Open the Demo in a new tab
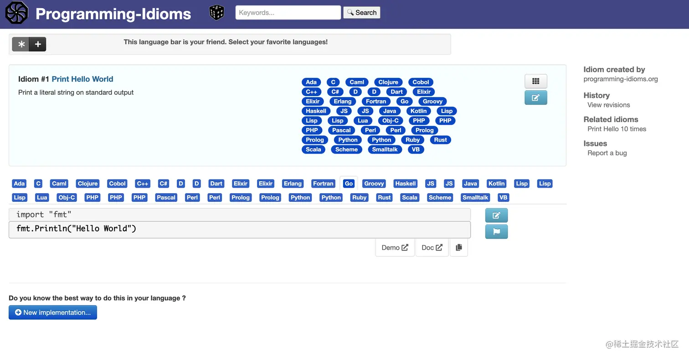The image size is (689, 359). pyautogui.click(x=394, y=247)
